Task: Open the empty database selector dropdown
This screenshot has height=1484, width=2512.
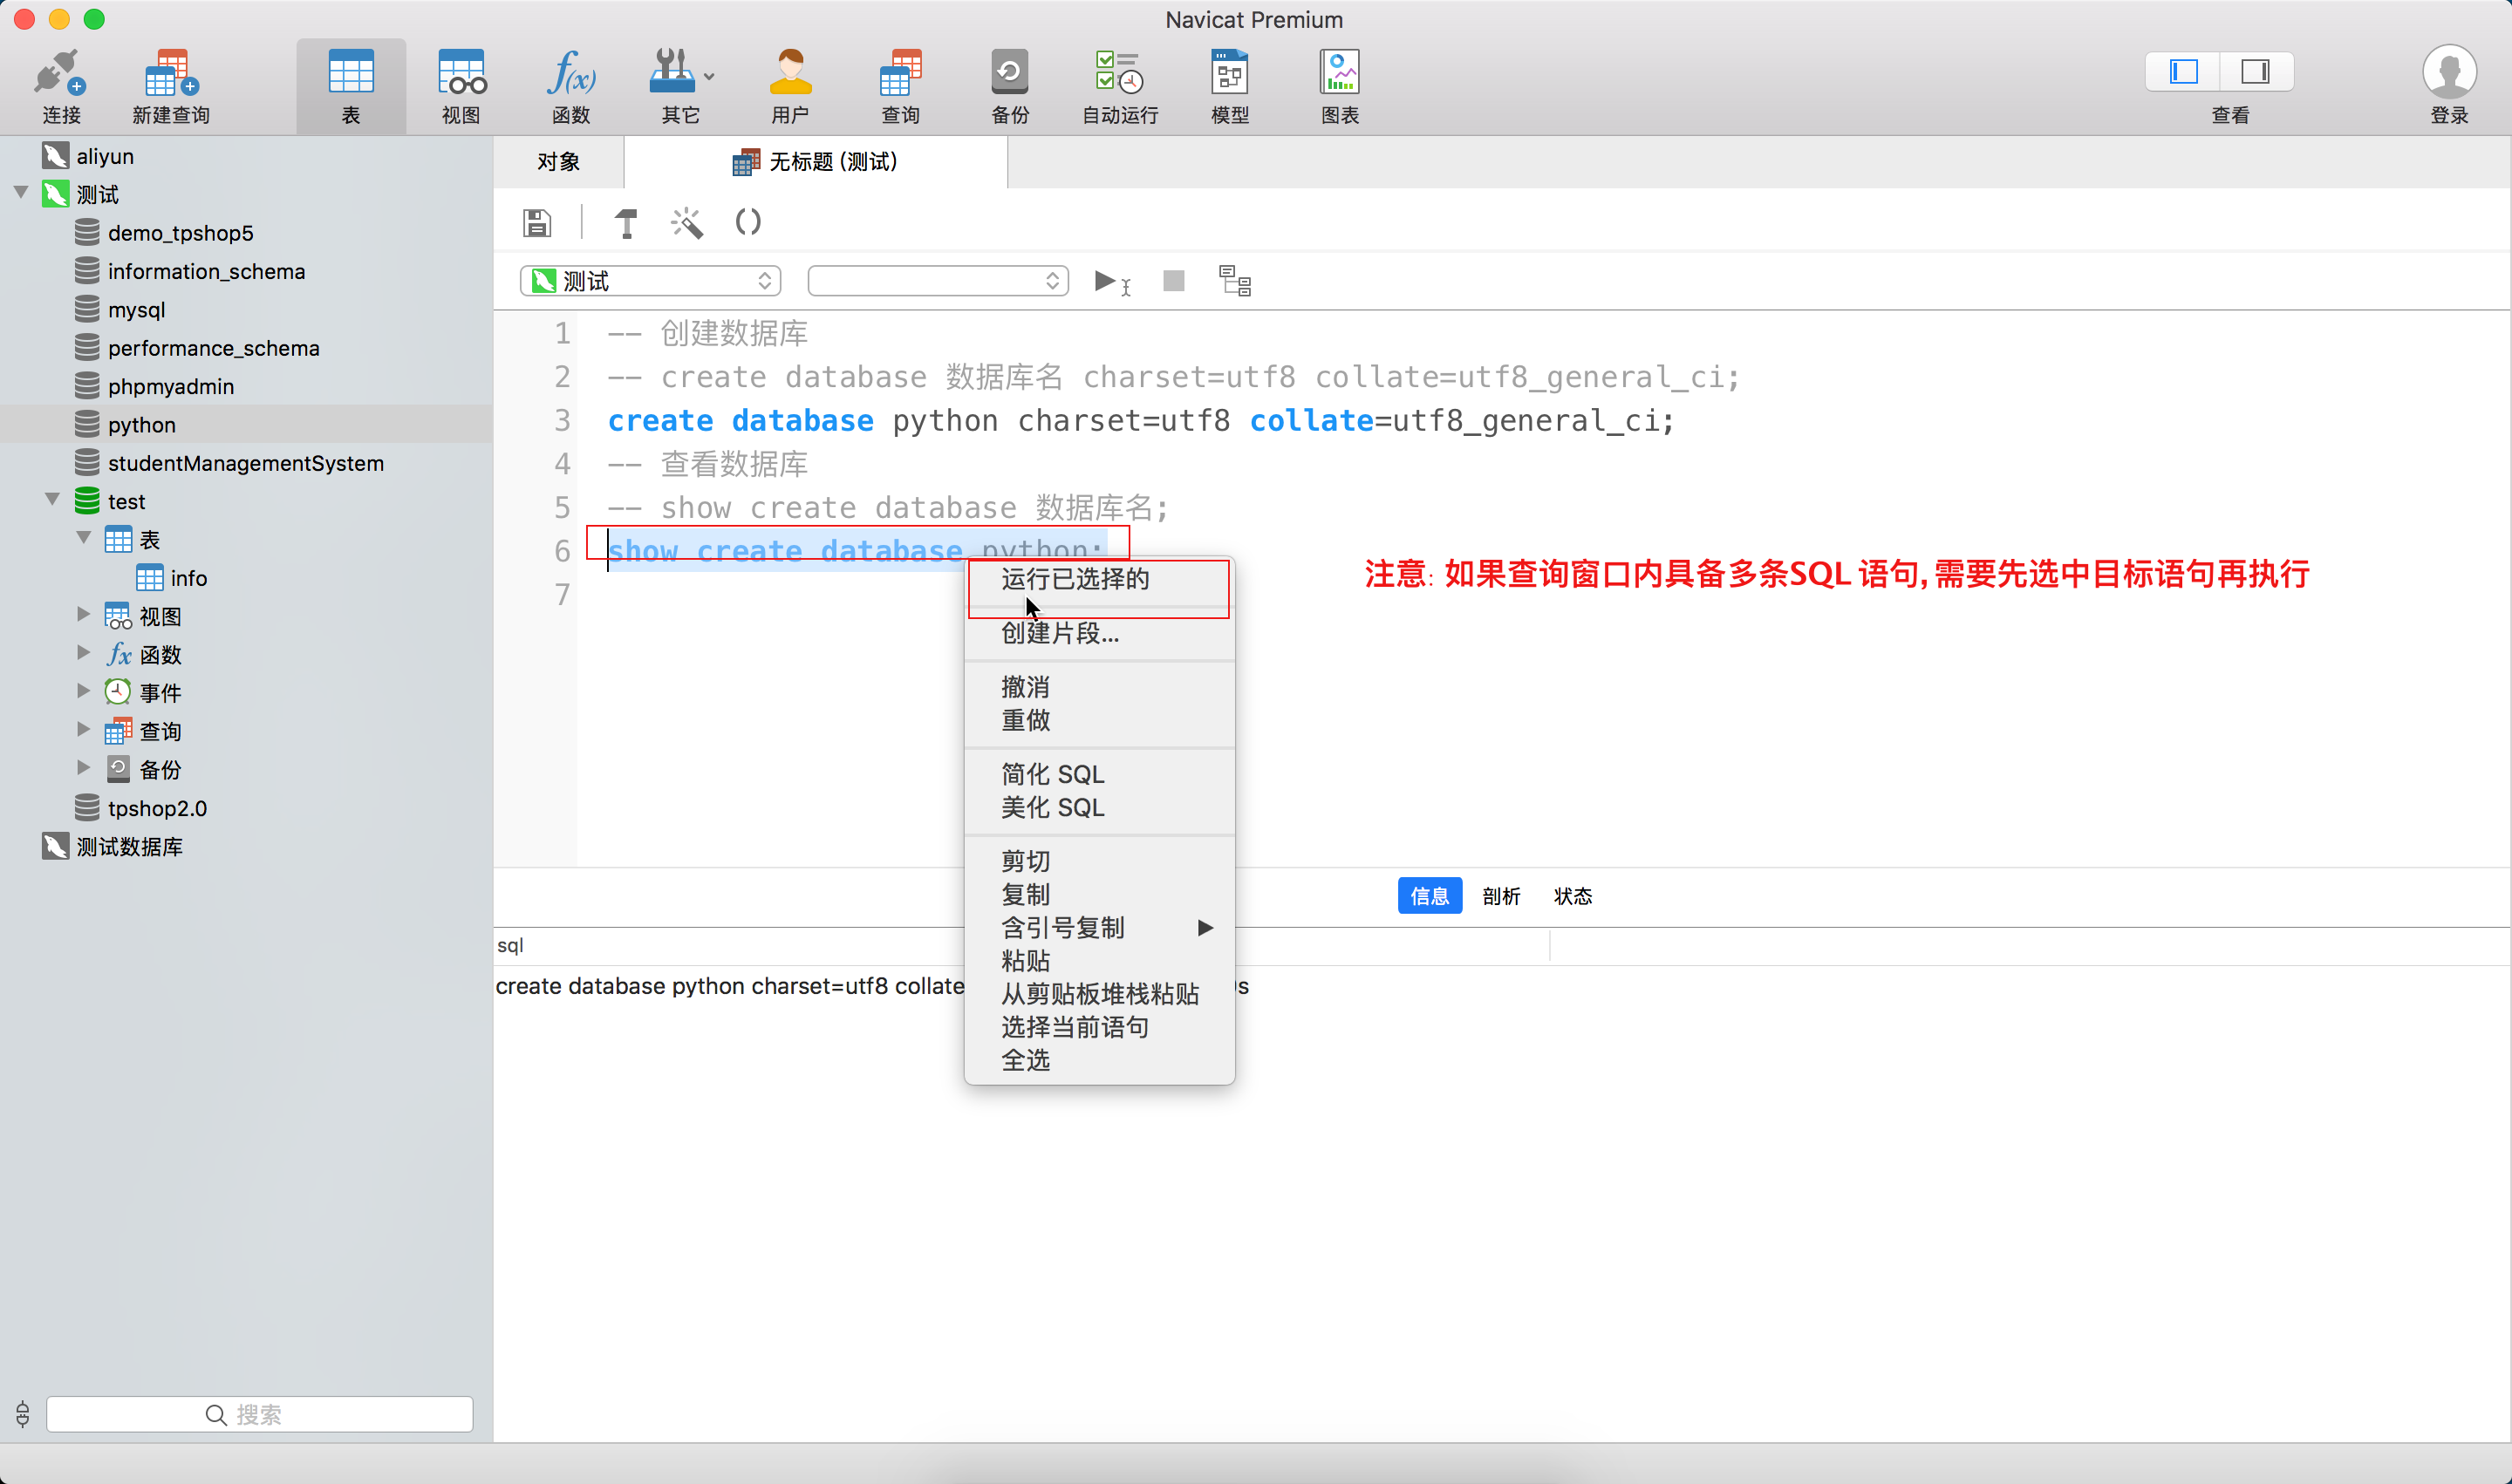Action: (x=938, y=281)
